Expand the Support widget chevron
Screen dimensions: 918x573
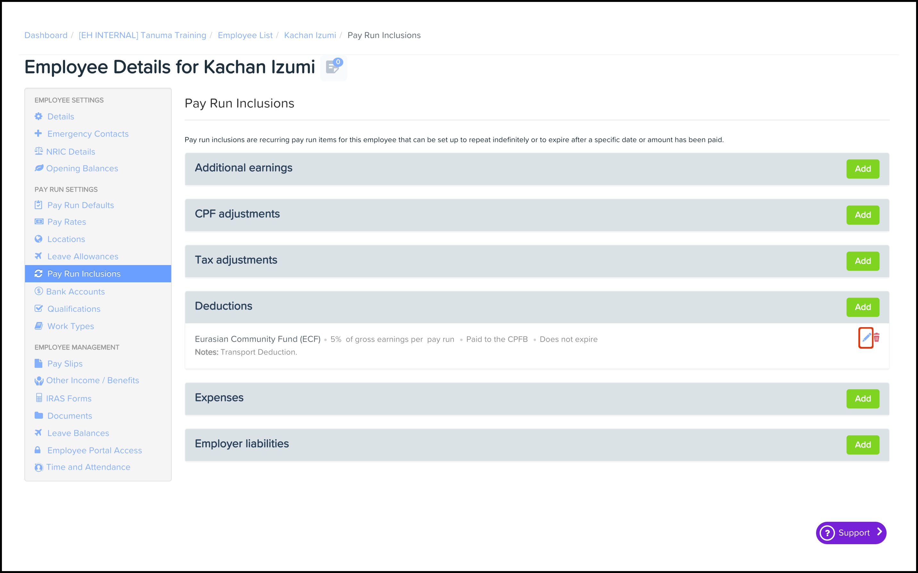click(879, 532)
